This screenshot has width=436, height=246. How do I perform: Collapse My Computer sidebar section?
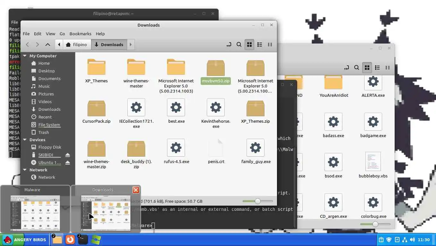coord(25,56)
